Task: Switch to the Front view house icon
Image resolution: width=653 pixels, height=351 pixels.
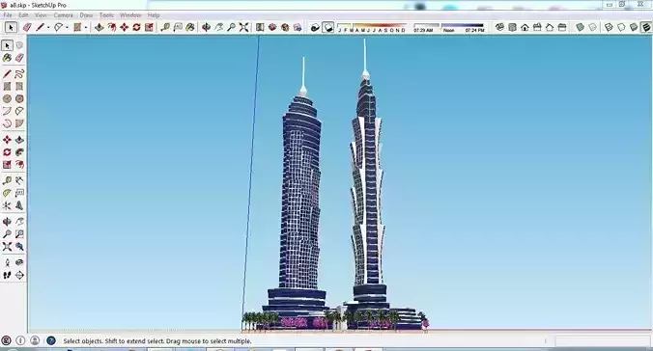Action: [x=525, y=27]
